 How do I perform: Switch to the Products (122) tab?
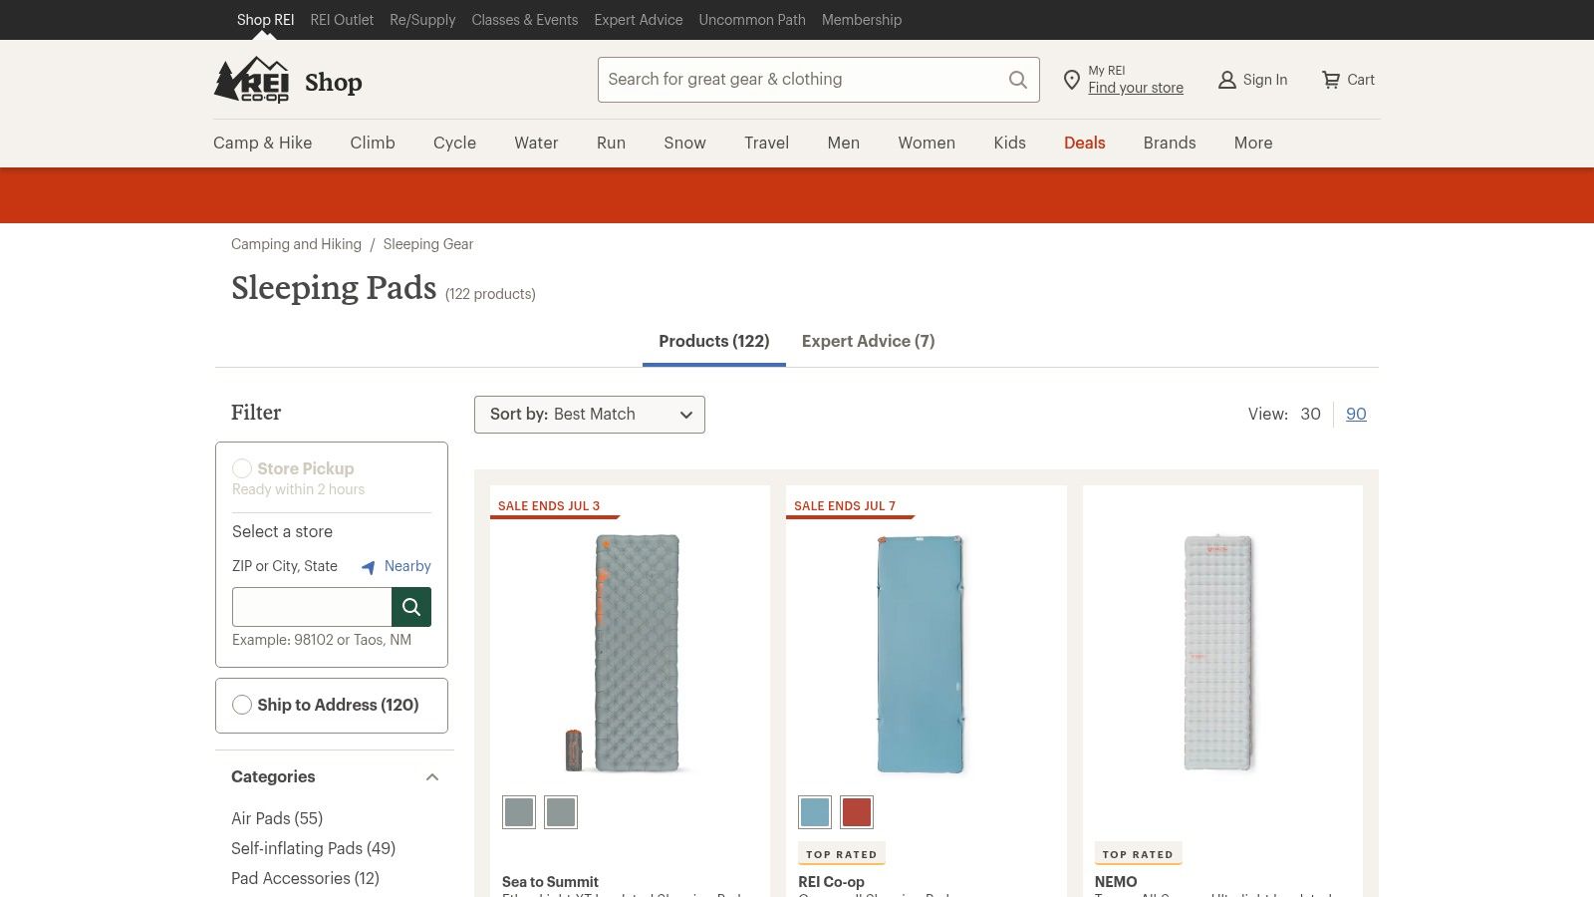(714, 341)
